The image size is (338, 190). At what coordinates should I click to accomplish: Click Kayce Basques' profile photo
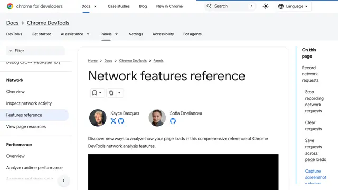(98, 118)
